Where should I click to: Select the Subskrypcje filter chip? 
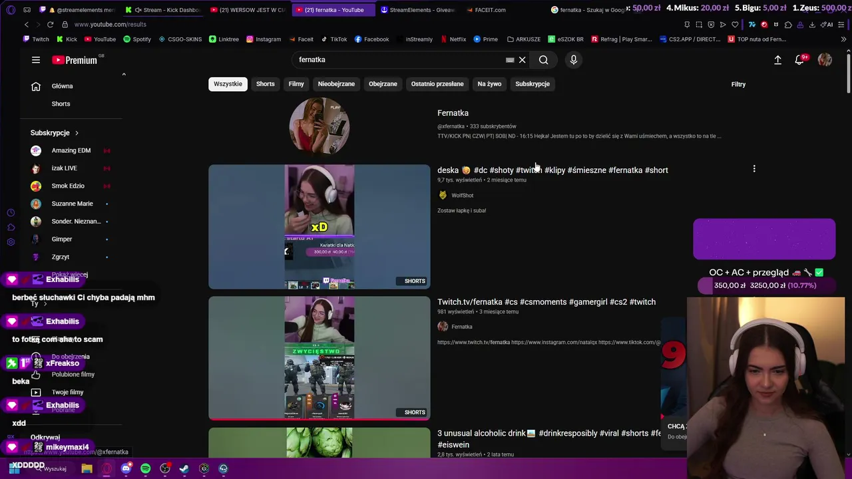(x=532, y=84)
